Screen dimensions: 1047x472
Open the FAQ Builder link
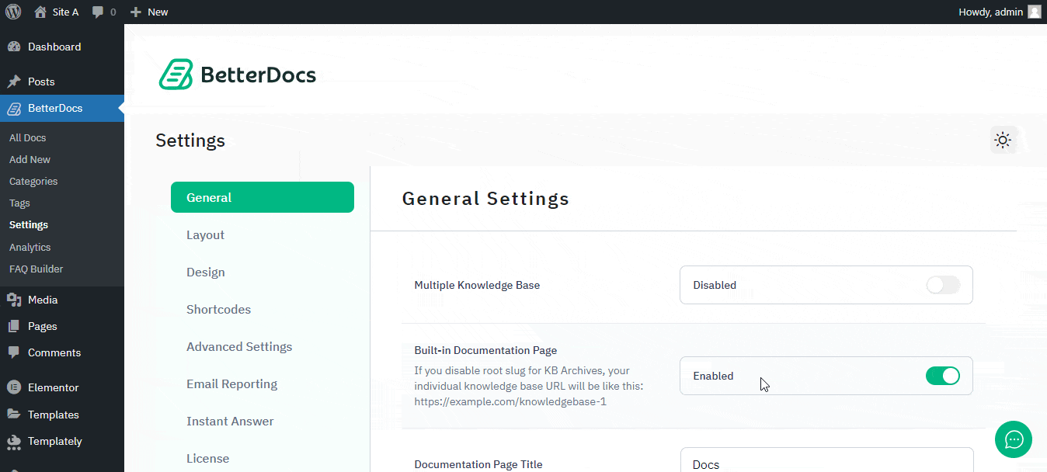pyautogui.click(x=36, y=269)
